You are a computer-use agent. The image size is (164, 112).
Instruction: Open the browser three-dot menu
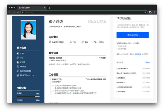click(154, 12)
